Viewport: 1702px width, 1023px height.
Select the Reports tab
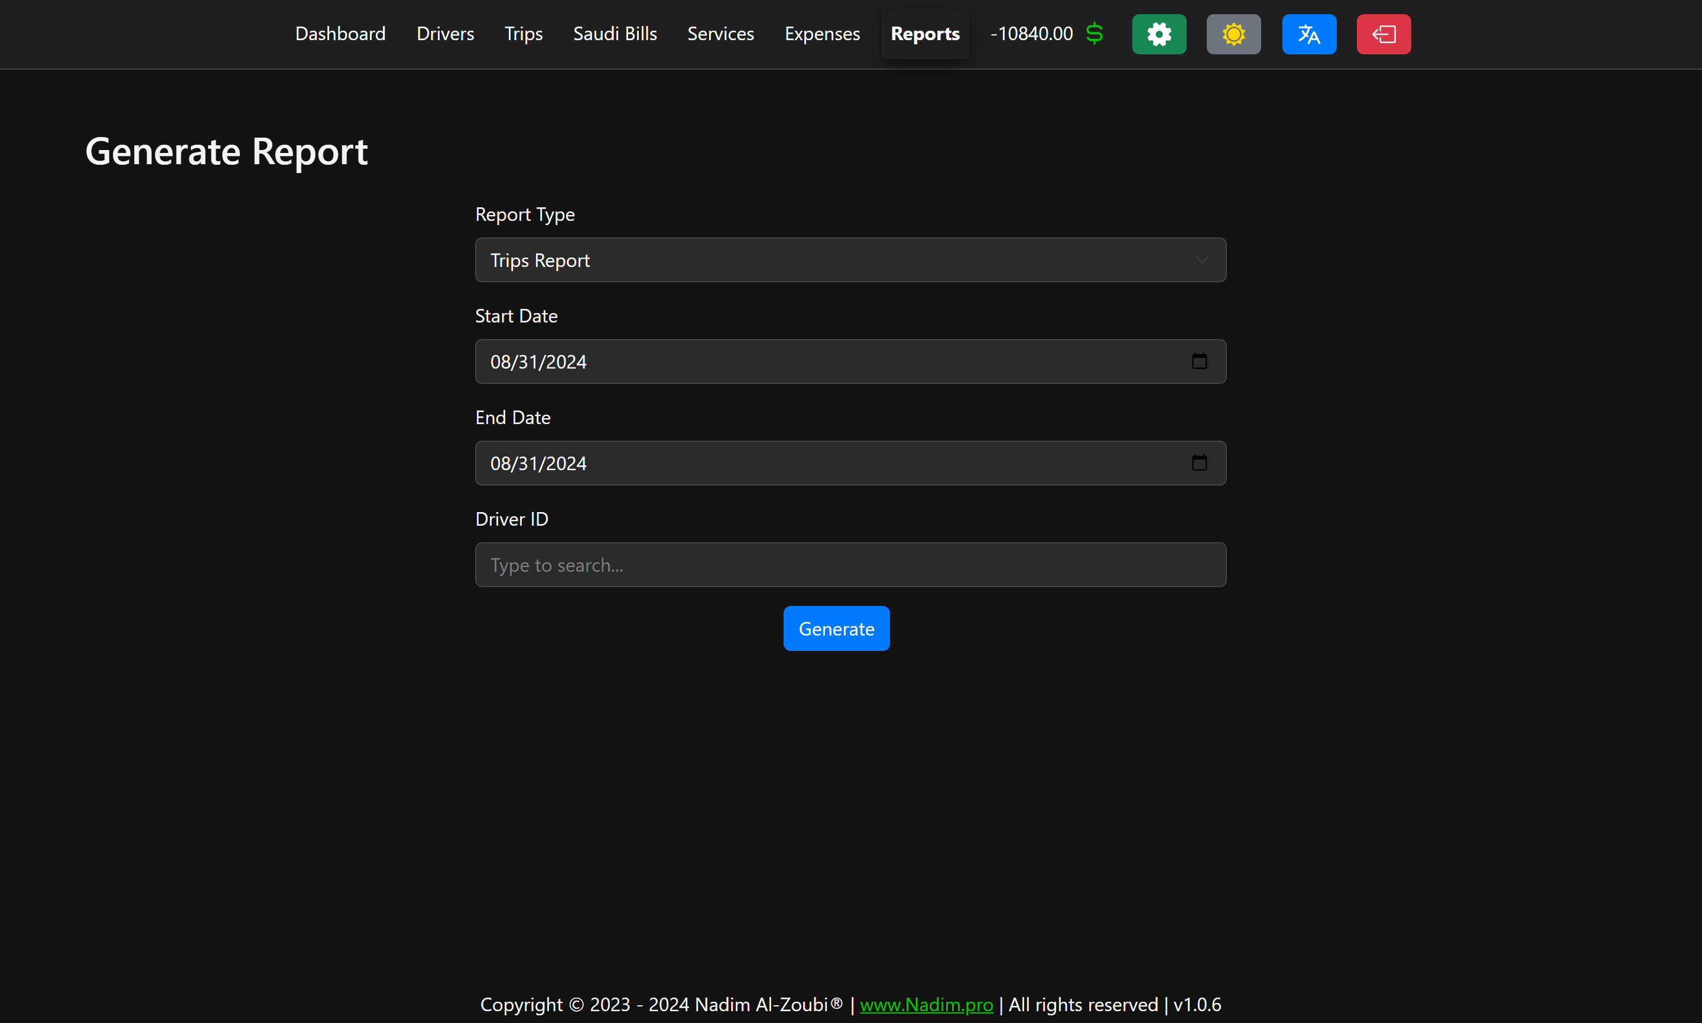(924, 34)
